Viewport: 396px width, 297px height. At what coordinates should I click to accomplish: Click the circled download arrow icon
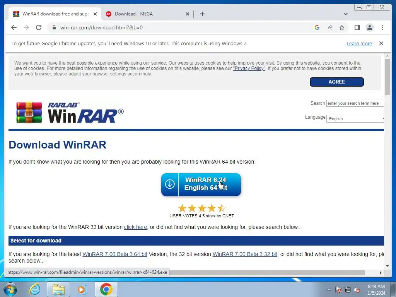pos(170,184)
